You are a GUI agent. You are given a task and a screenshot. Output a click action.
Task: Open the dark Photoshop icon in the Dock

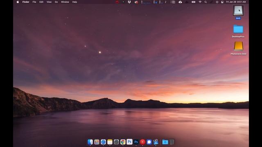[136, 142]
